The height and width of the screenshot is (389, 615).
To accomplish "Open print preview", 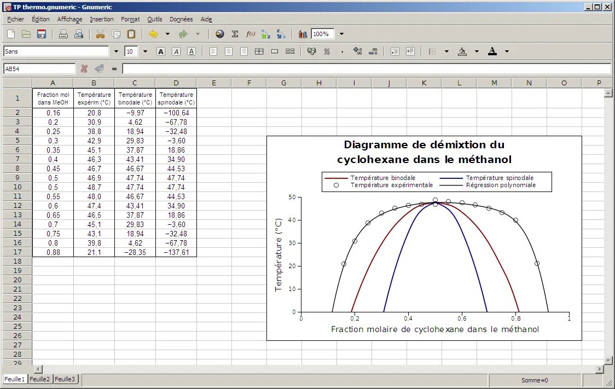I will tap(78, 34).
